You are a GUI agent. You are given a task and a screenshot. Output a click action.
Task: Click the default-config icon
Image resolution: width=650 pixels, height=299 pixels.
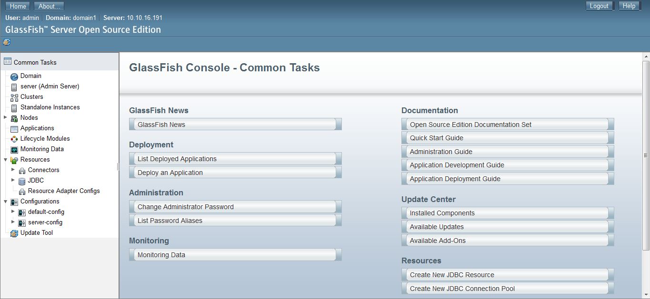tap(22, 212)
